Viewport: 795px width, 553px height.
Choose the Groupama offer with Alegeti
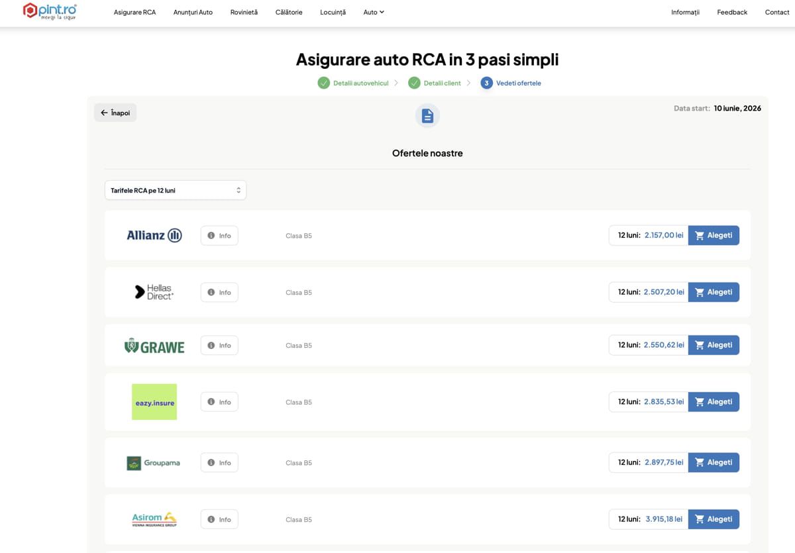pyautogui.click(x=714, y=462)
